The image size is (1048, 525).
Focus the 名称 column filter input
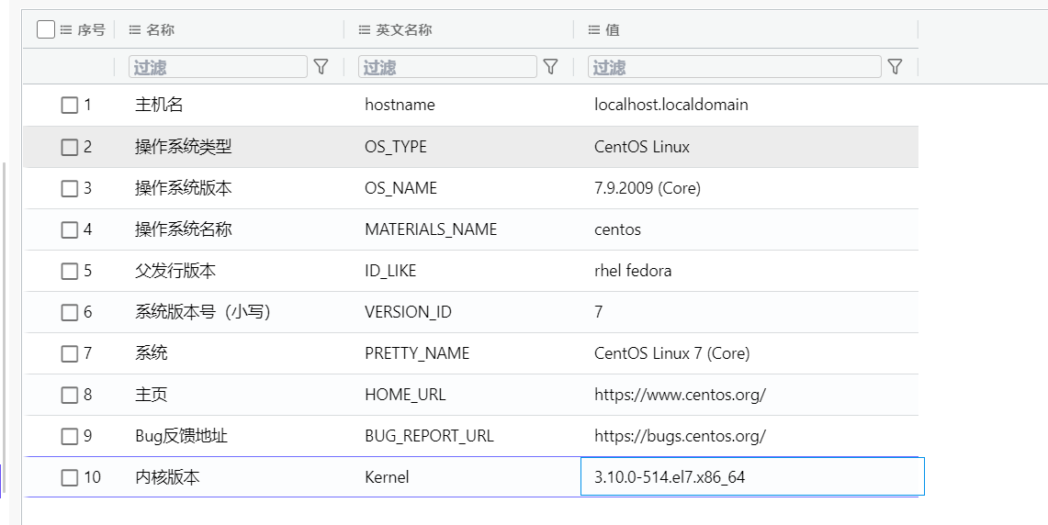pyautogui.click(x=218, y=67)
